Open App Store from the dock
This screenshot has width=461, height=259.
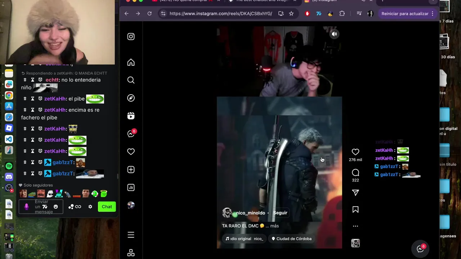pyautogui.click(x=9, y=106)
